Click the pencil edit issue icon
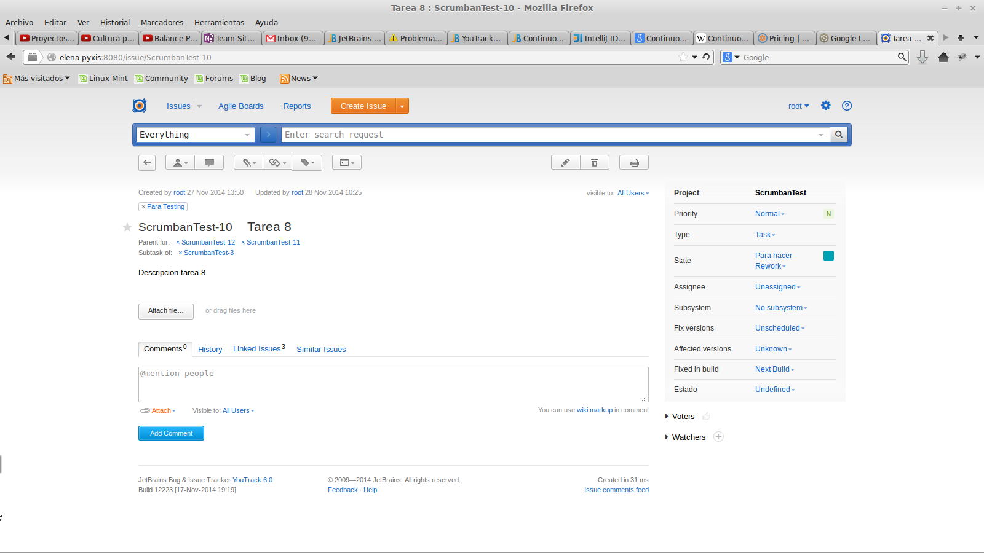This screenshot has height=553, width=984. [x=565, y=162]
